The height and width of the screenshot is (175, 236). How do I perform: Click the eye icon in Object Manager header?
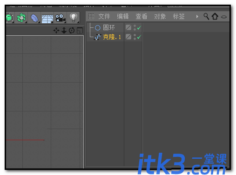(x=224, y=17)
